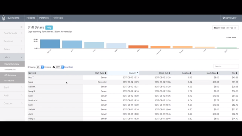The width and height of the screenshot is (242, 136).
Task: Toggle the Total Hours legend item
Action: 231,37
